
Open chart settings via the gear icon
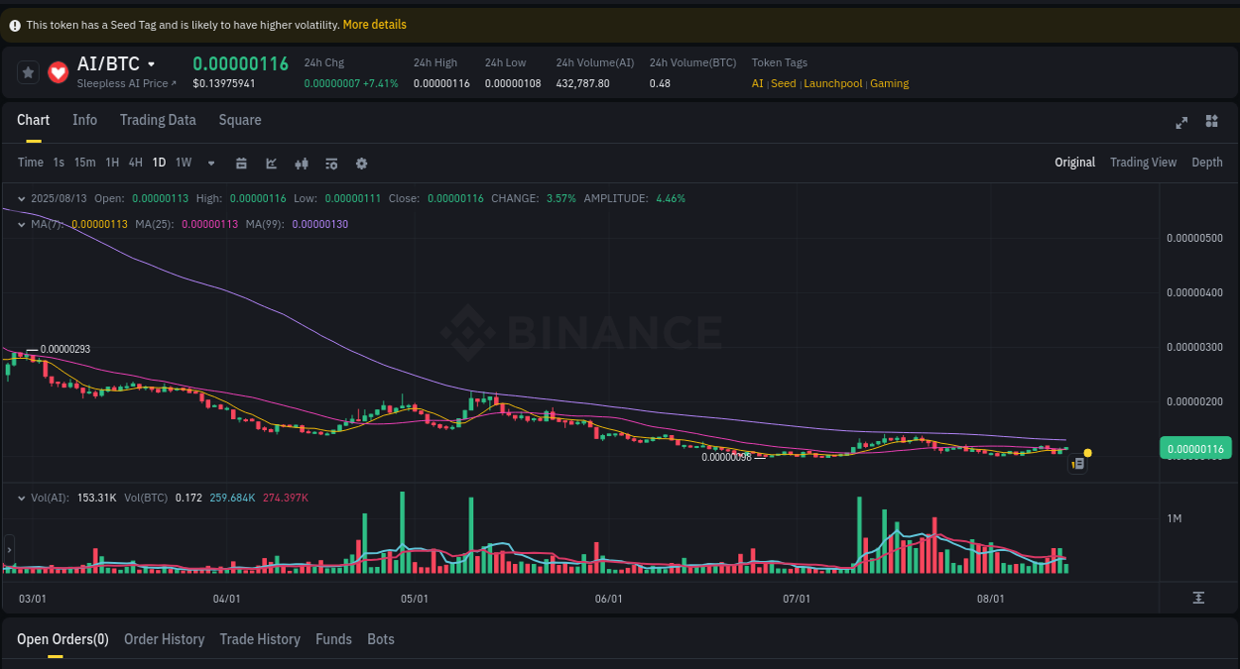(x=361, y=163)
